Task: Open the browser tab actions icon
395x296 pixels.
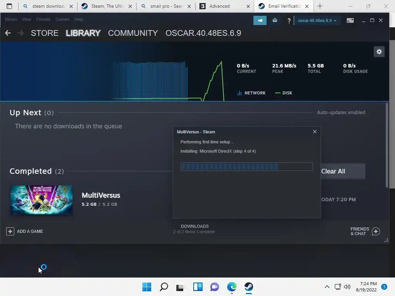Action: tap(9, 6)
